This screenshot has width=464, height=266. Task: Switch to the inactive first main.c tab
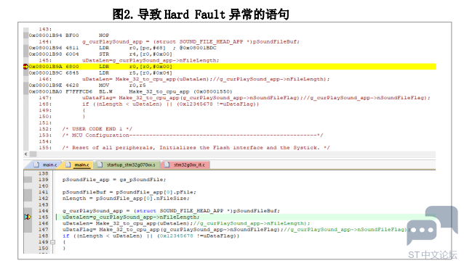(x=45, y=165)
